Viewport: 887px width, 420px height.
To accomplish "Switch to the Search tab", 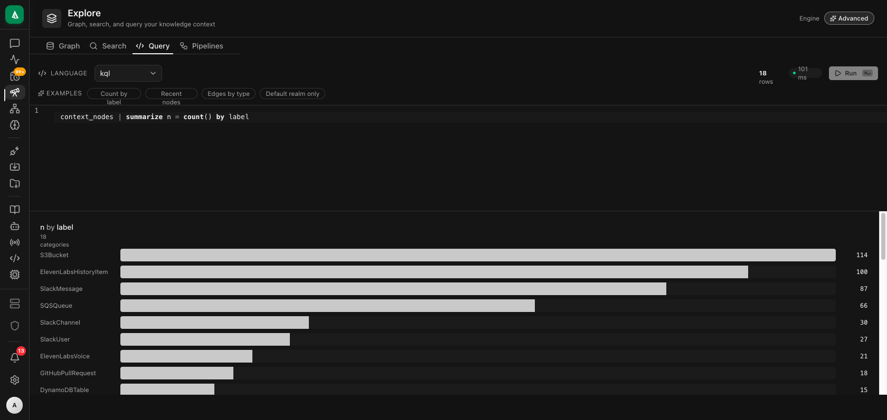I will (108, 46).
